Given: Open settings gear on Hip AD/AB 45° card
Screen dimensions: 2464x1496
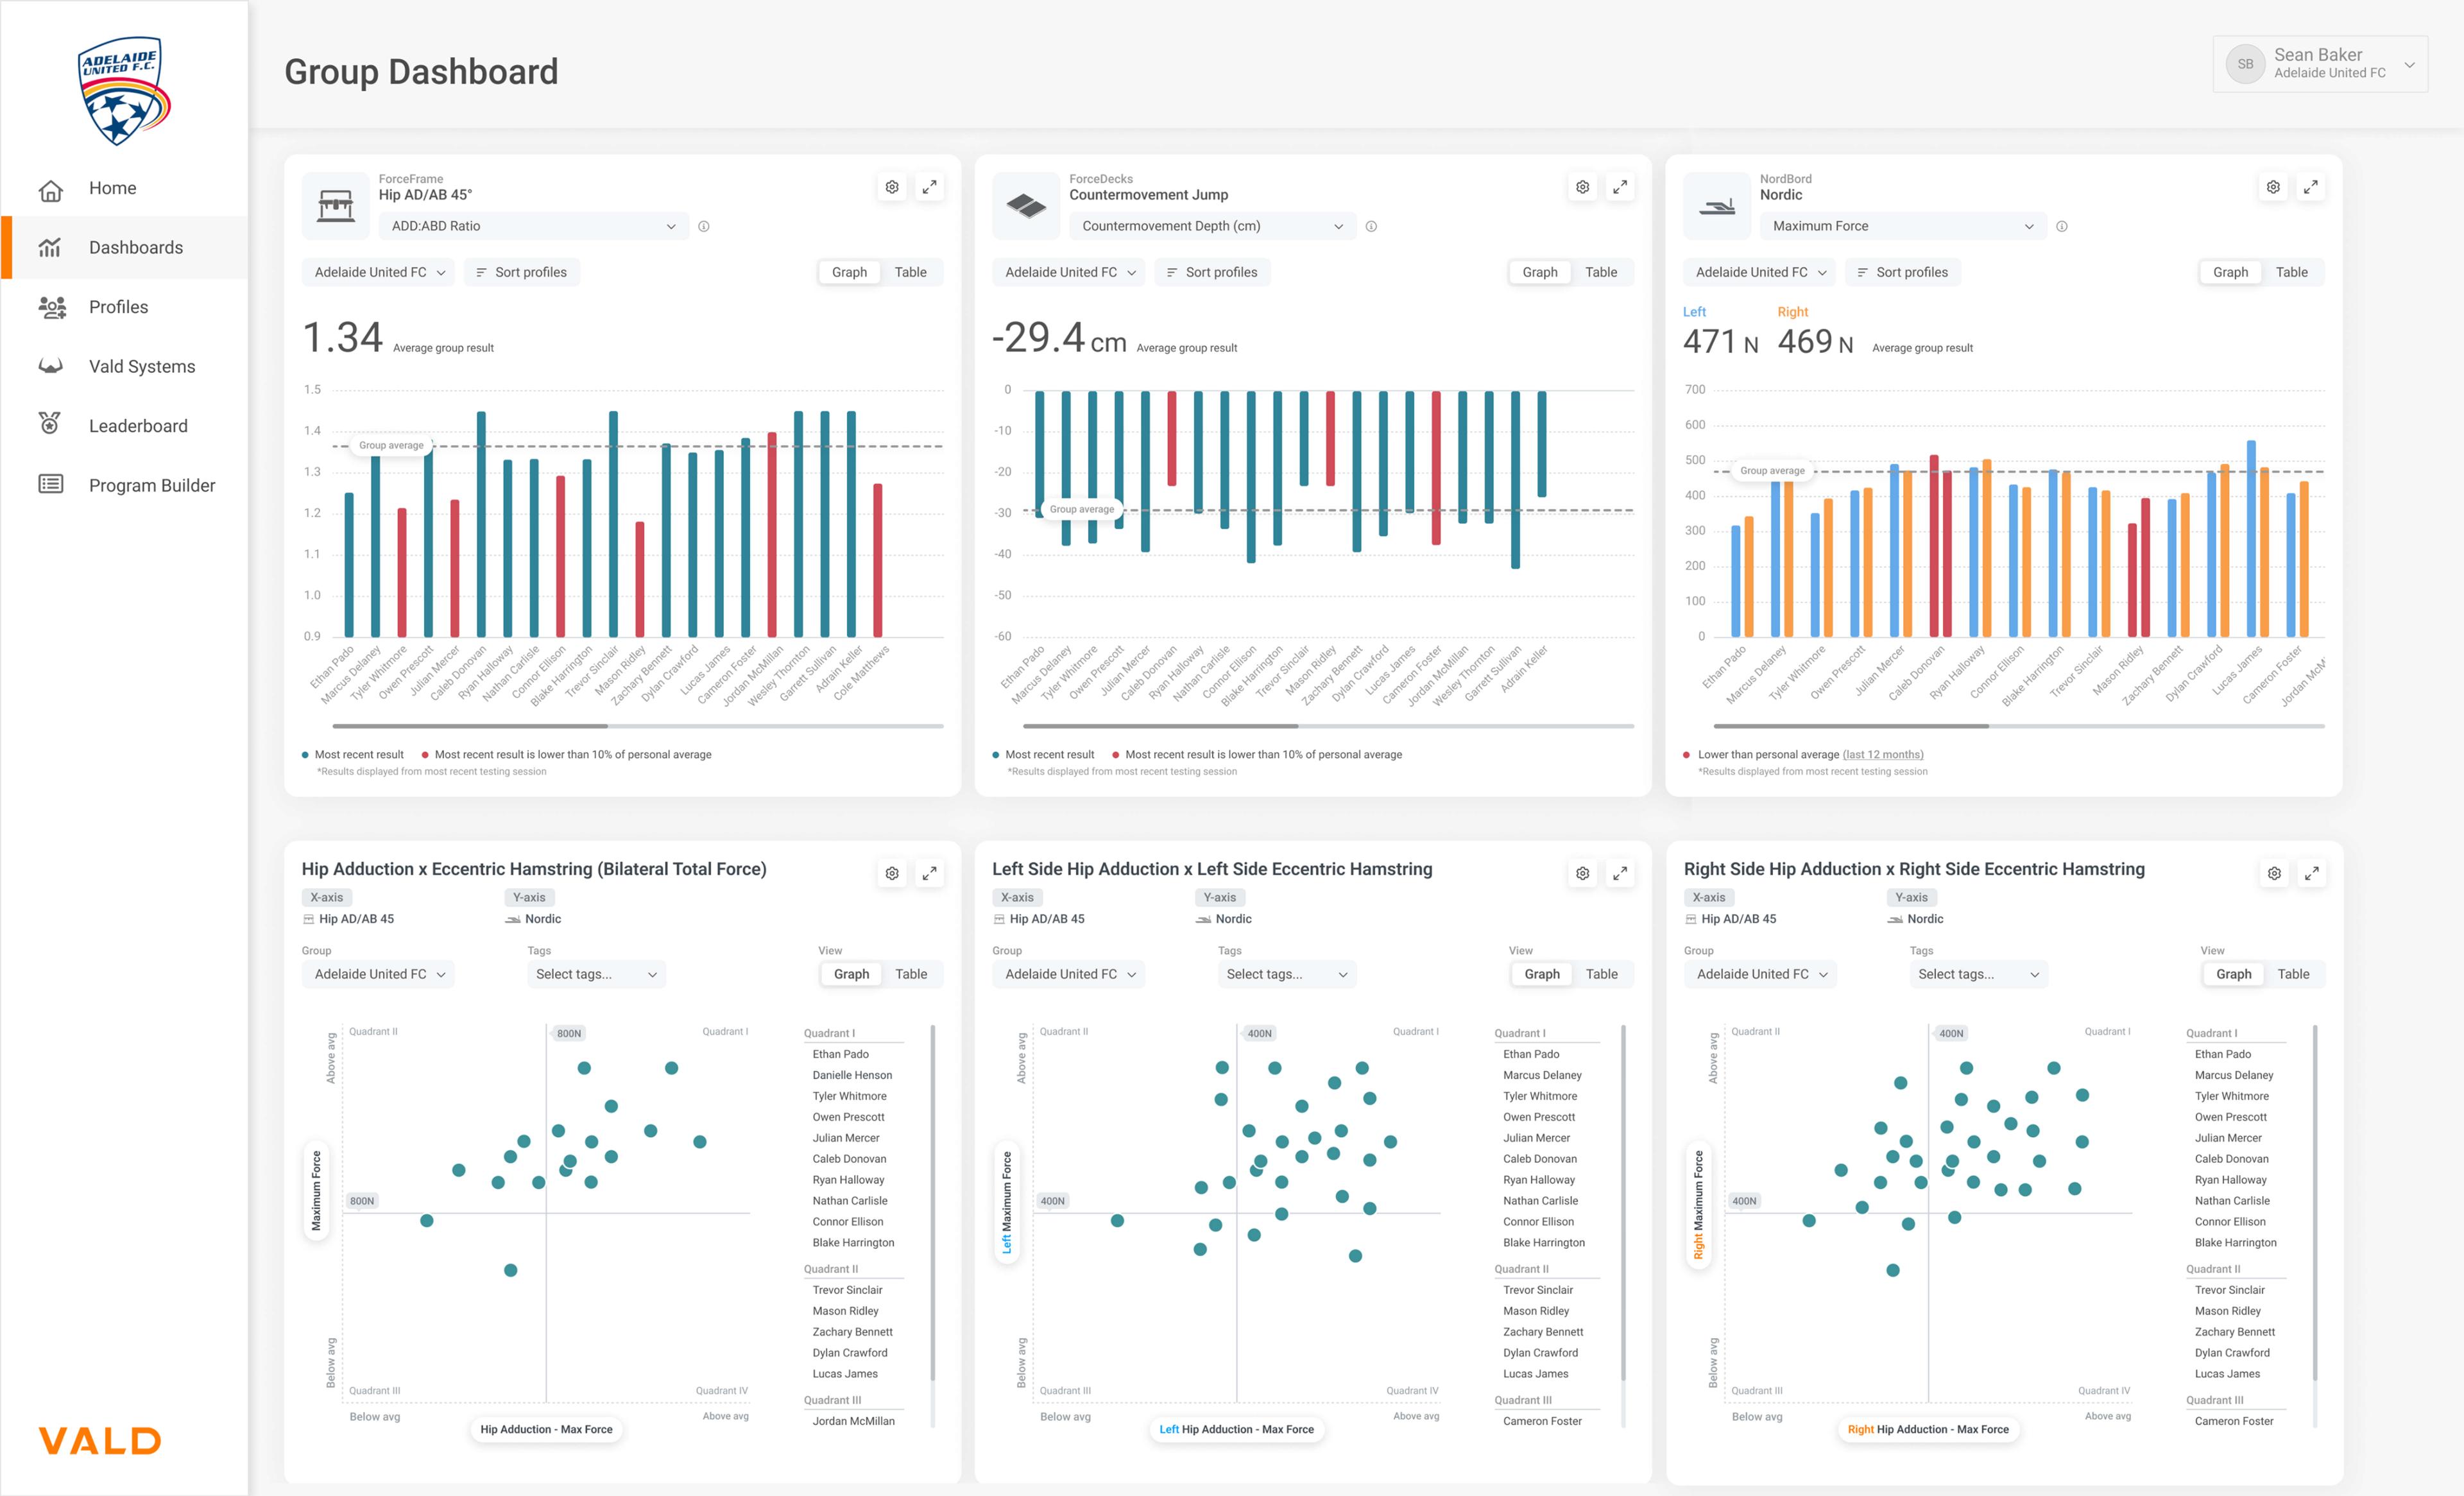Looking at the screenshot, I should pos(892,187).
